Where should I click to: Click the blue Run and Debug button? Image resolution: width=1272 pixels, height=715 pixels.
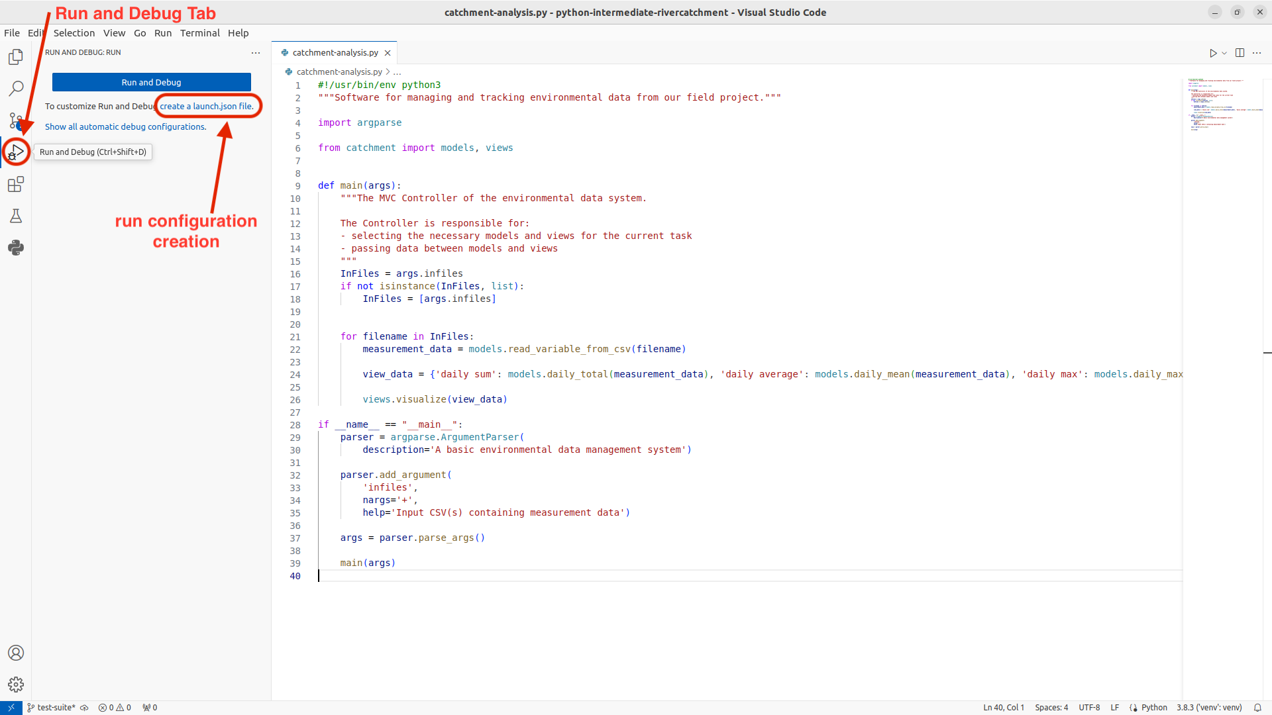pyautogui.click(x=152, y=82)
